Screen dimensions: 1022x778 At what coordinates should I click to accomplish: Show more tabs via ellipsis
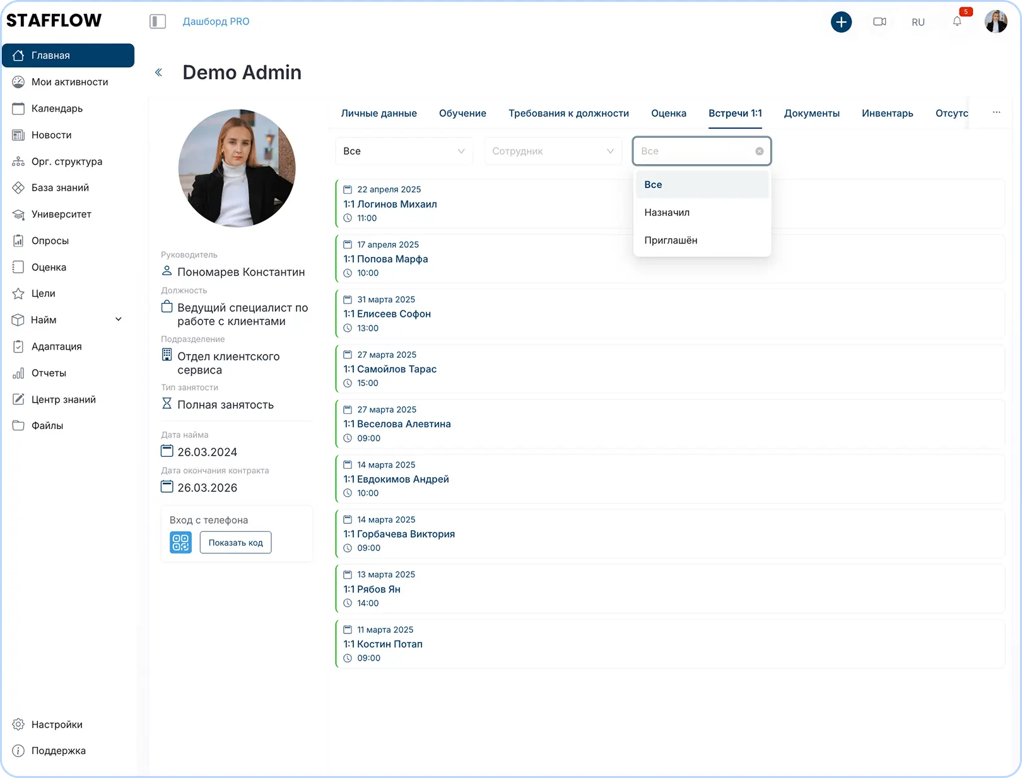(996, 113)
